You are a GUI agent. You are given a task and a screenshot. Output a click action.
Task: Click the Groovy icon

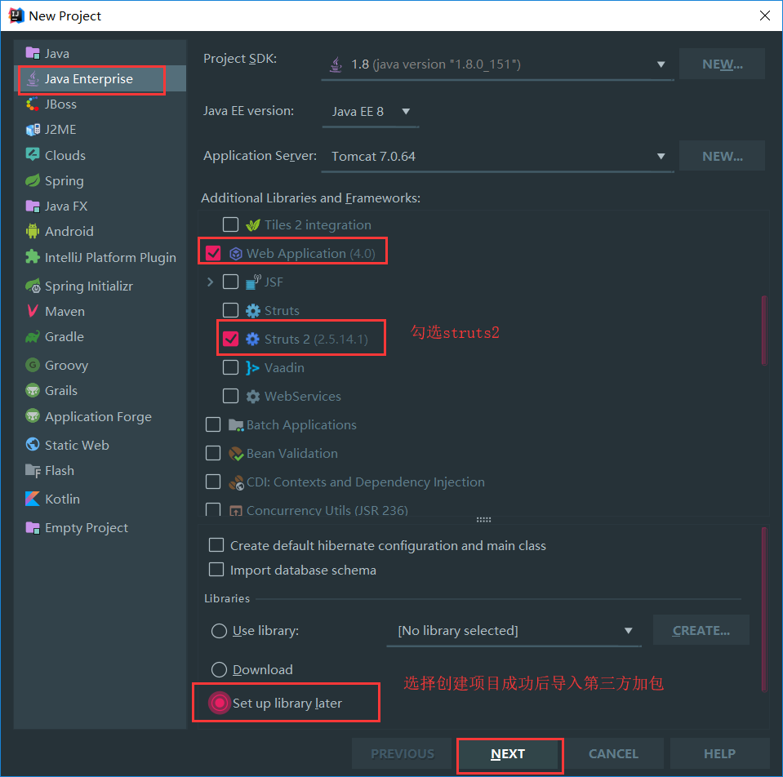click(33, 365)
